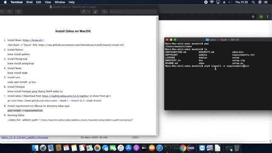Open Google Chrome from the Dock
272x153 pixels.
(183, 148)
